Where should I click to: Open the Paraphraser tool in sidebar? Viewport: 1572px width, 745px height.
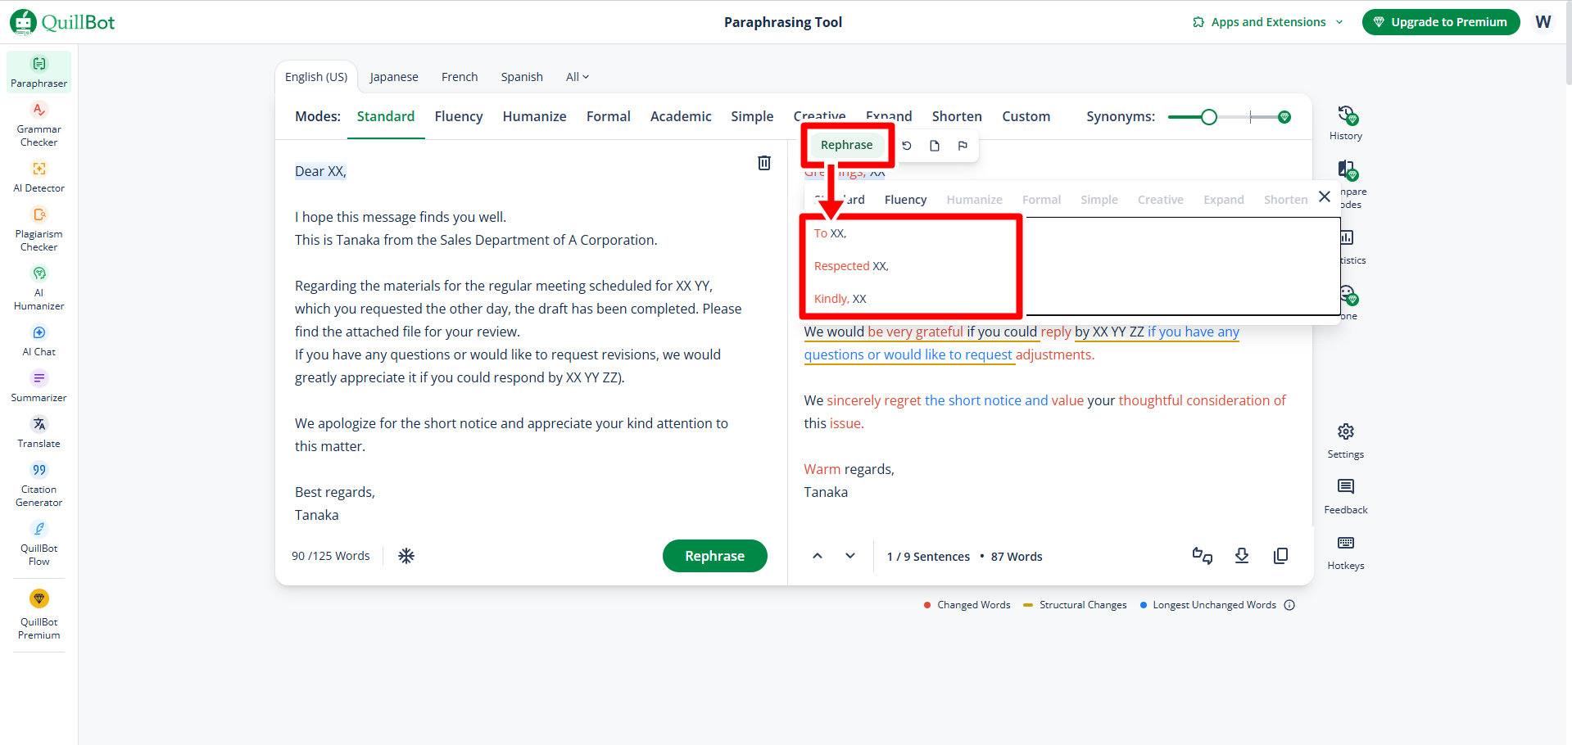point(39,72)
